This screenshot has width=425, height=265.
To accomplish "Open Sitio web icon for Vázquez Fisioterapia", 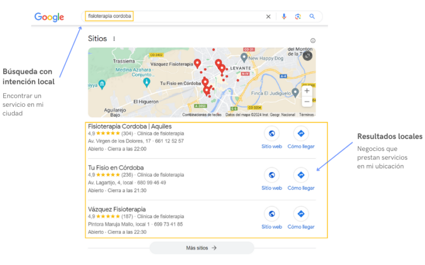I will pos(271,214).
